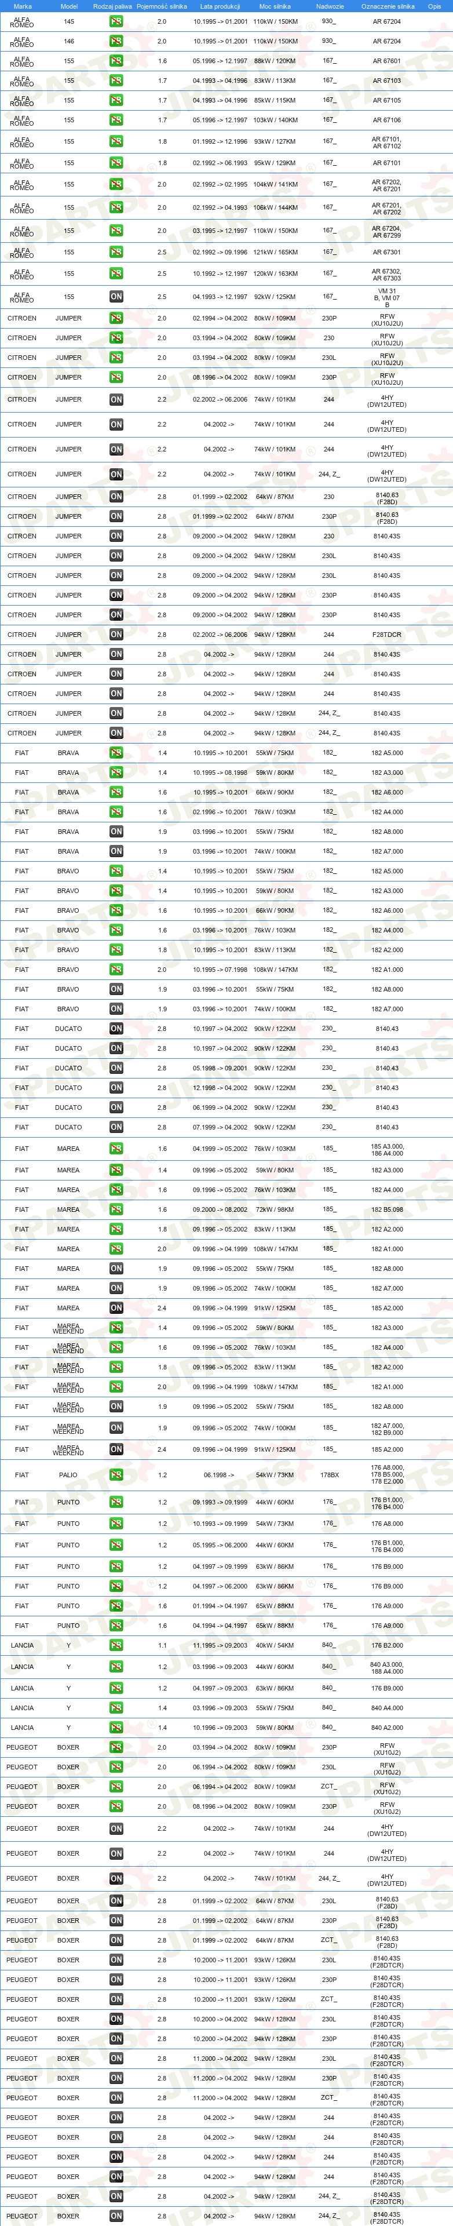Click petrol icon for Fiat Bravo 1.8 83kW

pyautogui.click(x=116, y=950)
